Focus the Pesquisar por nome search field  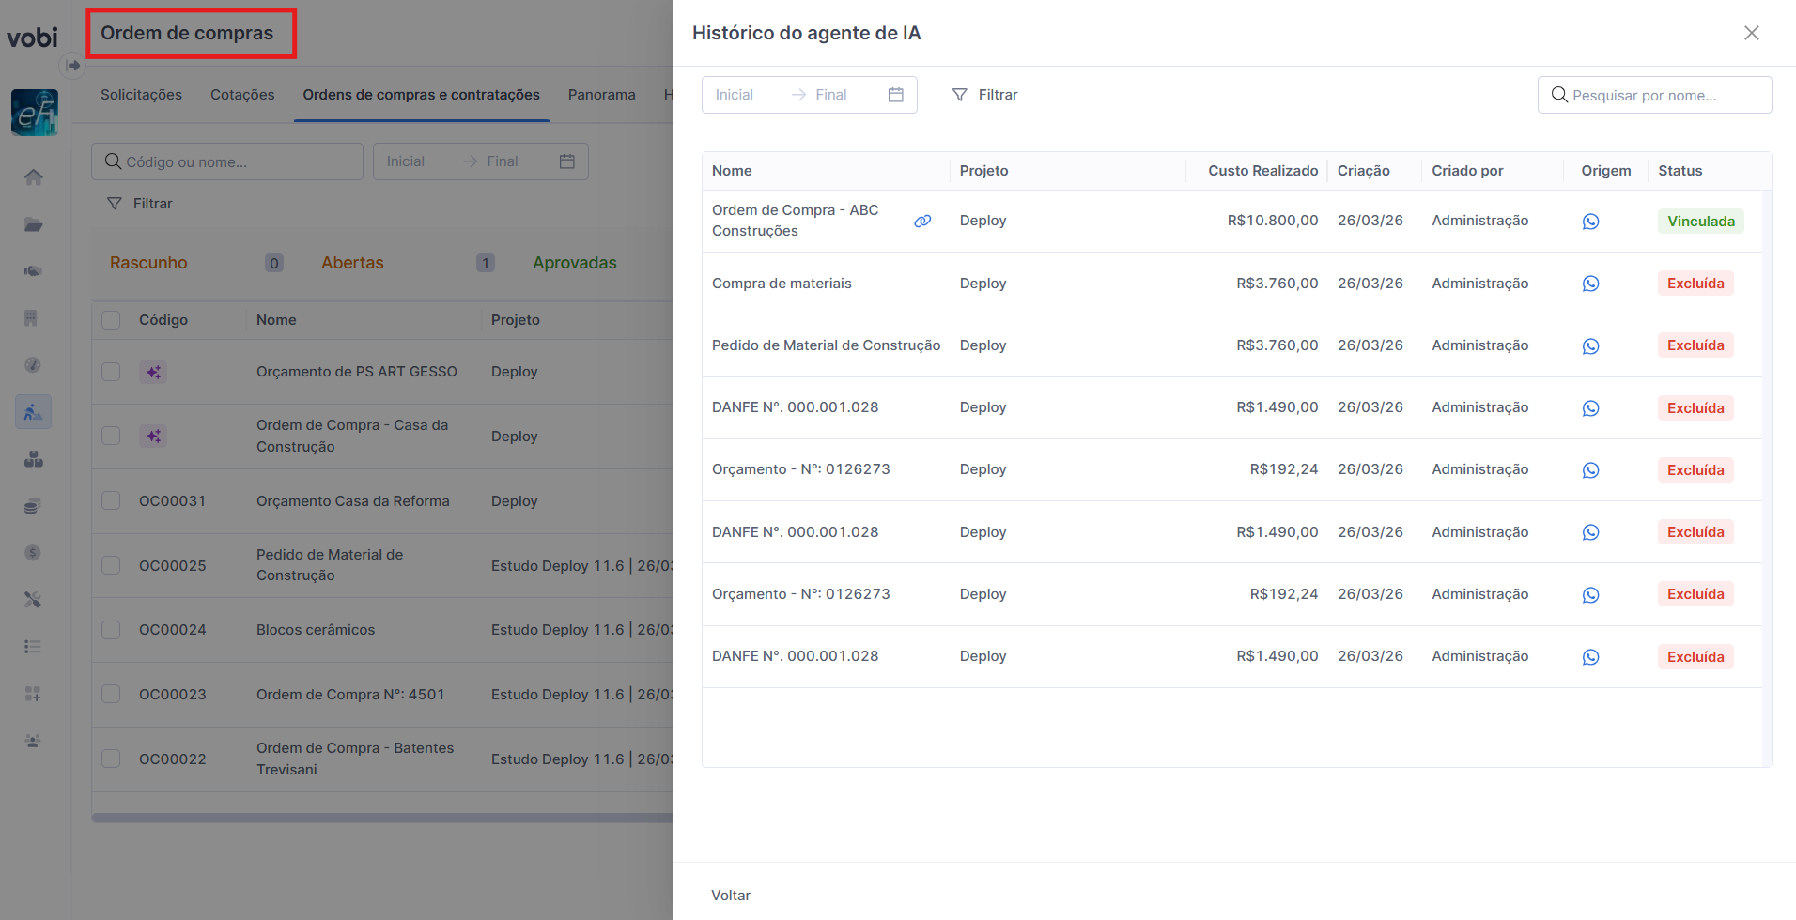[x=1655, y=95]
